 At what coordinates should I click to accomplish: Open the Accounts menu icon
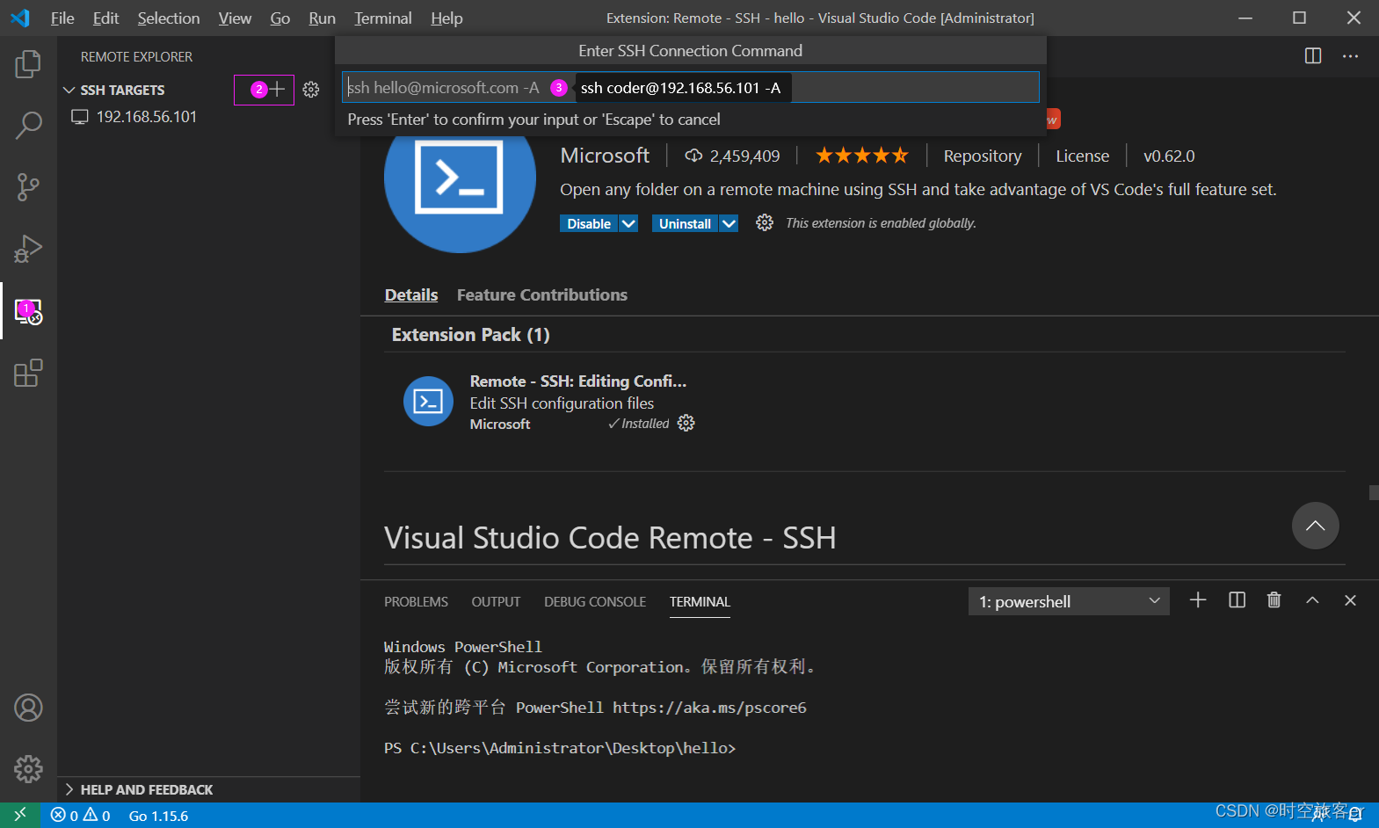click(28, 708)
